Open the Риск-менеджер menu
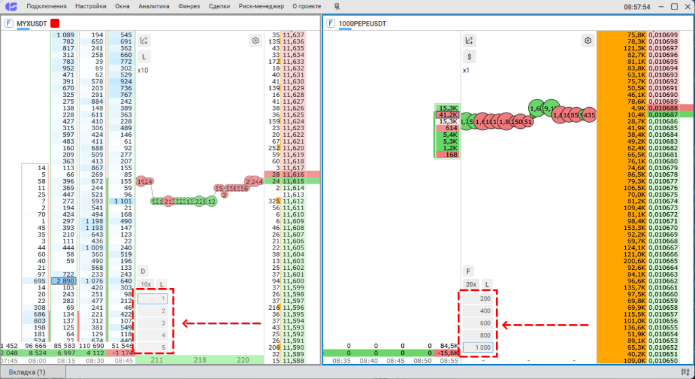The height and width of the screenshot is (379, 695). [x=261, y=6]
